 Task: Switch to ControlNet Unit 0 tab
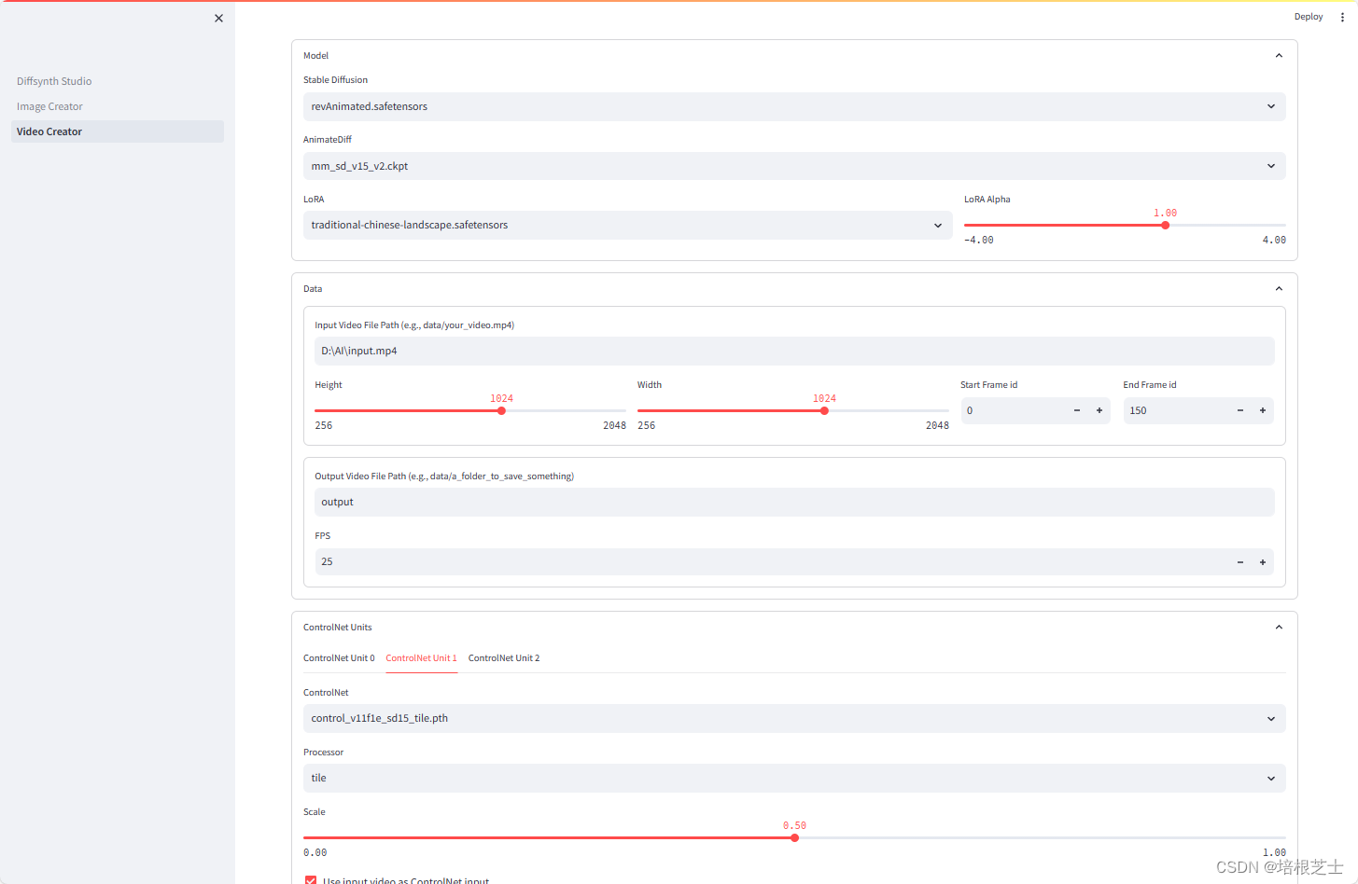pos(339,658)
